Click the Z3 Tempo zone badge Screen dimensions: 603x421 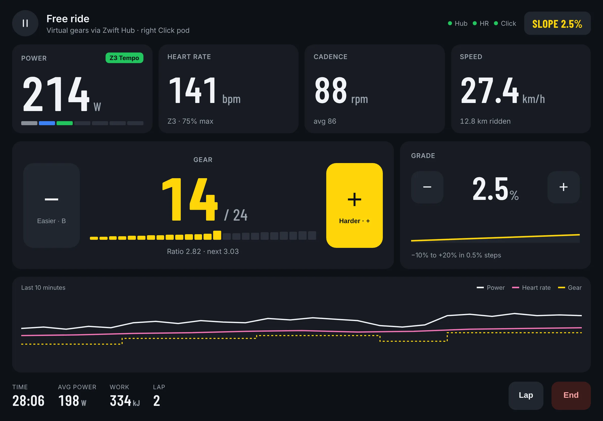coord(124,58)
